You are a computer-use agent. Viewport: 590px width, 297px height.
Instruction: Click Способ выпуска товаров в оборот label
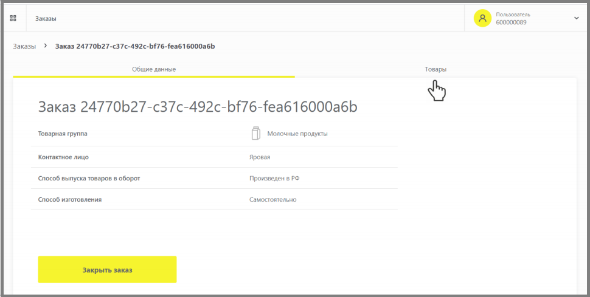pyautogui.click(x=89, y=178)
